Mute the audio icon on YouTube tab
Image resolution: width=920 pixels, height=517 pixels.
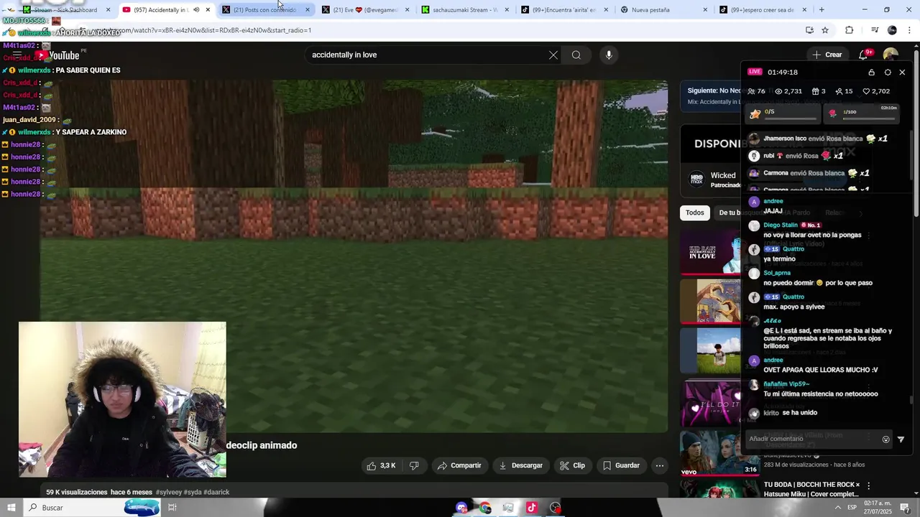click(196, 10)
